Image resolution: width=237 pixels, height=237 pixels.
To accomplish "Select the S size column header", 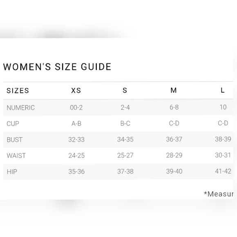I will tap(125, 90).
